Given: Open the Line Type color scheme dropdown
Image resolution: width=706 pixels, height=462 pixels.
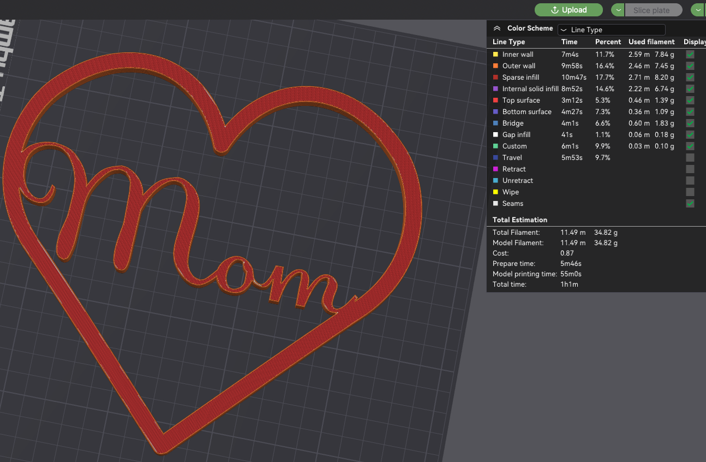Looking at the screenshot, I should tap(612, 30).
